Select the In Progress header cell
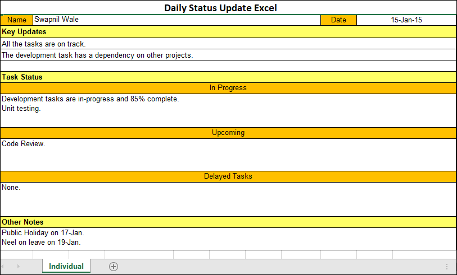 pos(228,88)
